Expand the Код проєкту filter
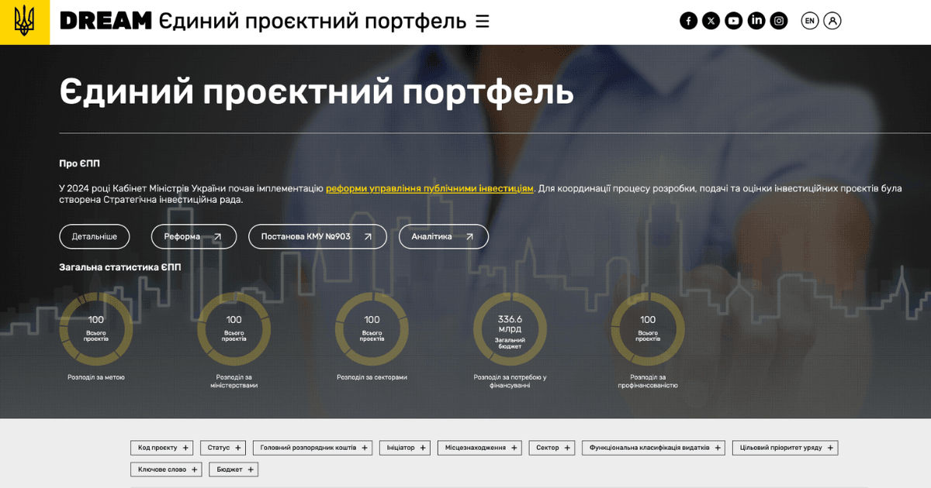931x488 pixels. (x=161, y=448)
